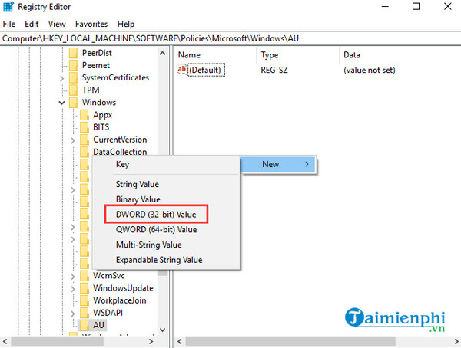This screenshot has height=348, width=461.
Task: Select the SystemCertificates key
Action: coord(115,77)
